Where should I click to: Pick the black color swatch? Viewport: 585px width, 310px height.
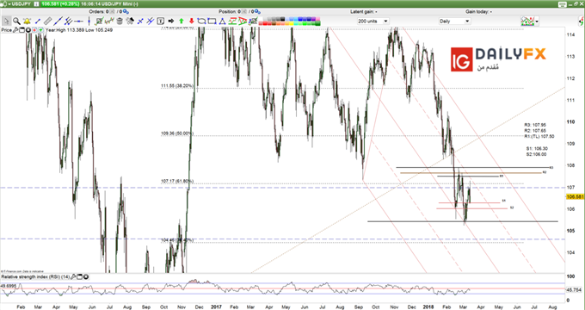click(x=282, y=19)
